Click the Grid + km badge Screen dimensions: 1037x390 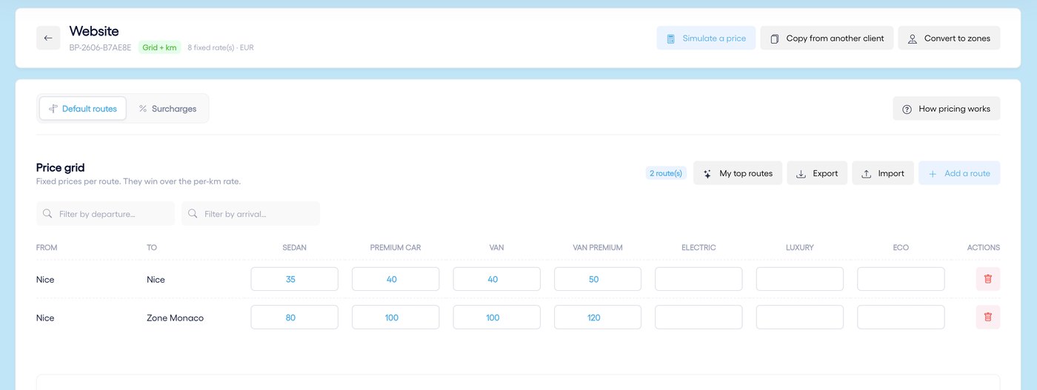click(x=159, y=47)
